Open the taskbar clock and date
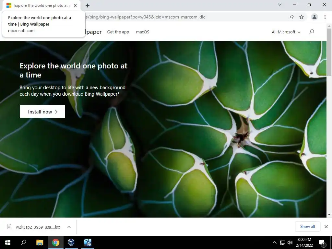 coord(304,243)
